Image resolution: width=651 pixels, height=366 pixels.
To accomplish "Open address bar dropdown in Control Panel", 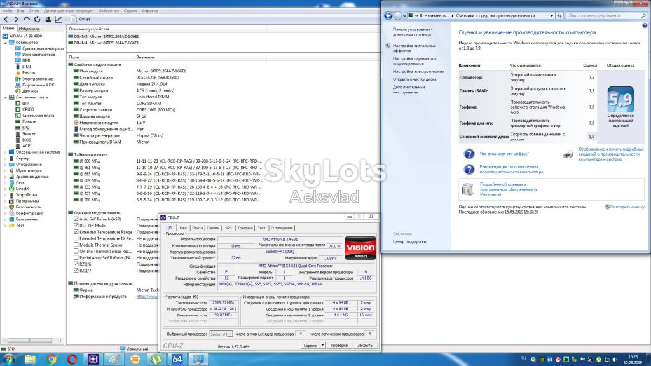I will (x=552, y=16).
